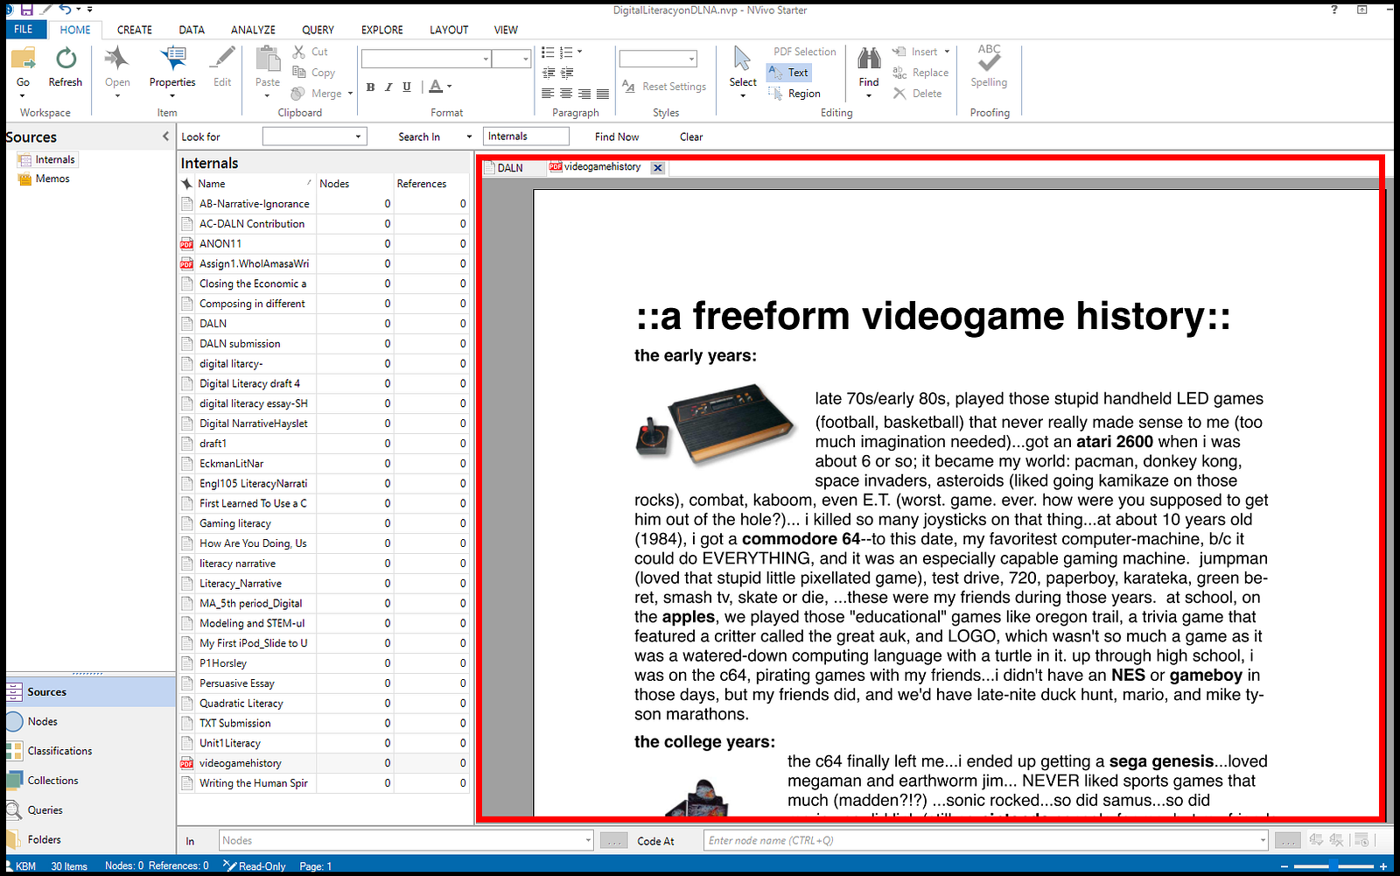Open the Collections navigation section
The height and width of the screenshot is (876, 1400).
(90, 781)
